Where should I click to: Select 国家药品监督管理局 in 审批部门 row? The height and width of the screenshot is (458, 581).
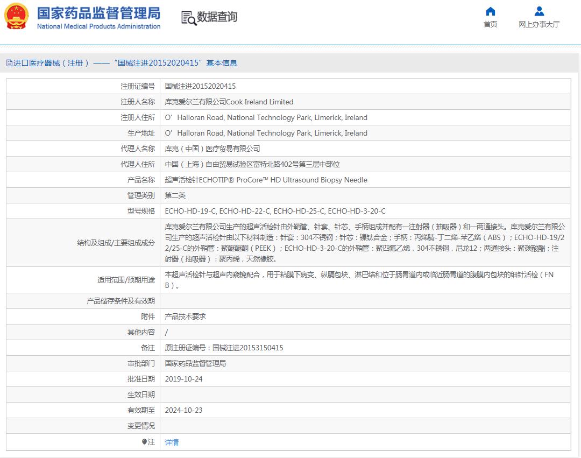(x=195, y=363)
